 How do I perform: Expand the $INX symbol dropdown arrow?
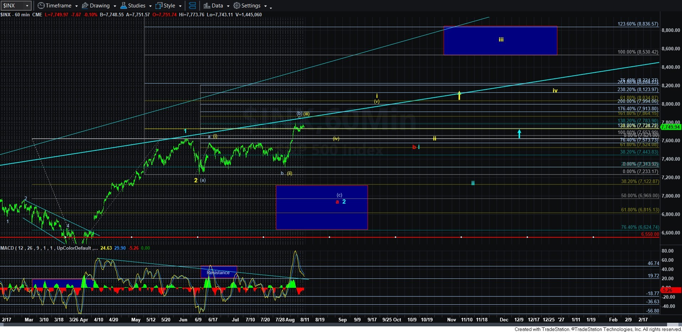27,6
